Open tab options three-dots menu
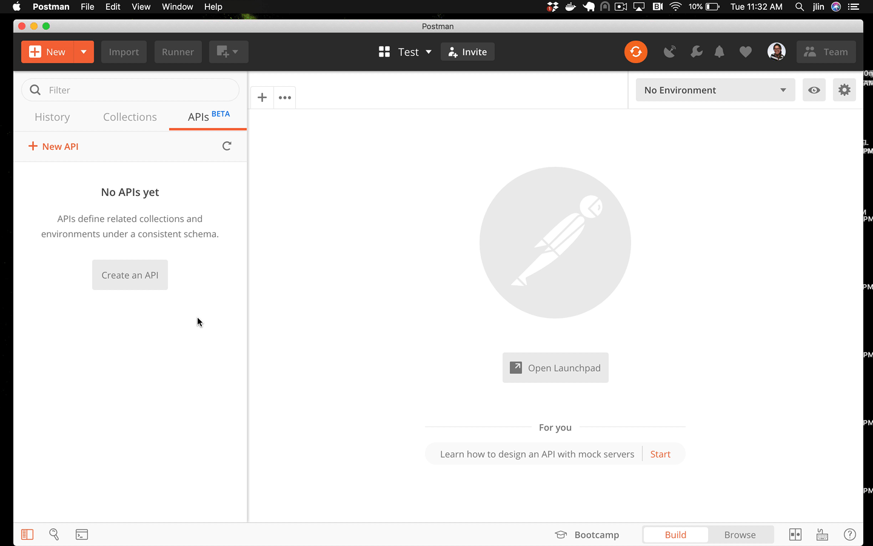The width and height of the screenshot is (873, 546). 285,97
